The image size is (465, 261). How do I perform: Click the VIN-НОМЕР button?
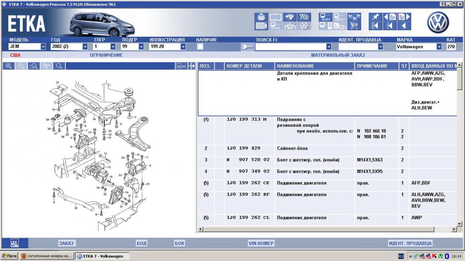[261, 243]
